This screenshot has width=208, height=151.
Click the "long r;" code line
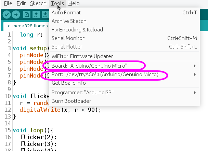point(31,35)
